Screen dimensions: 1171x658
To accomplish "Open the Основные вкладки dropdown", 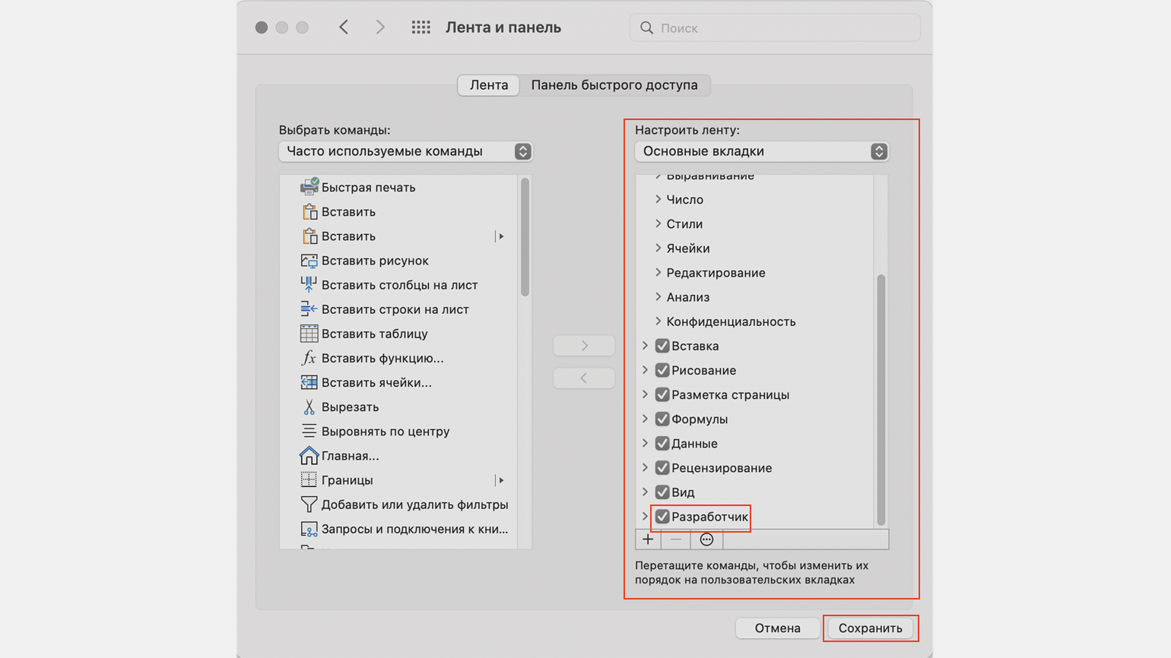I will point(761,151).
